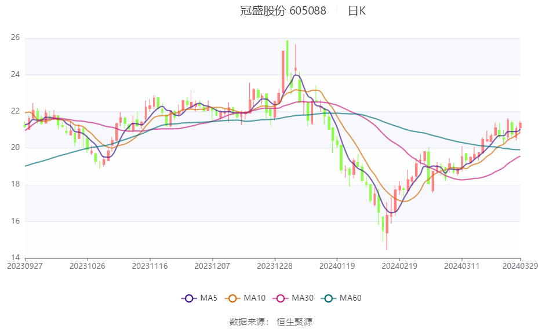The height and width of the screenshot is (329, 542).
Task: Select the 20230927 date on the x-axis
Action: click(25, 267)
